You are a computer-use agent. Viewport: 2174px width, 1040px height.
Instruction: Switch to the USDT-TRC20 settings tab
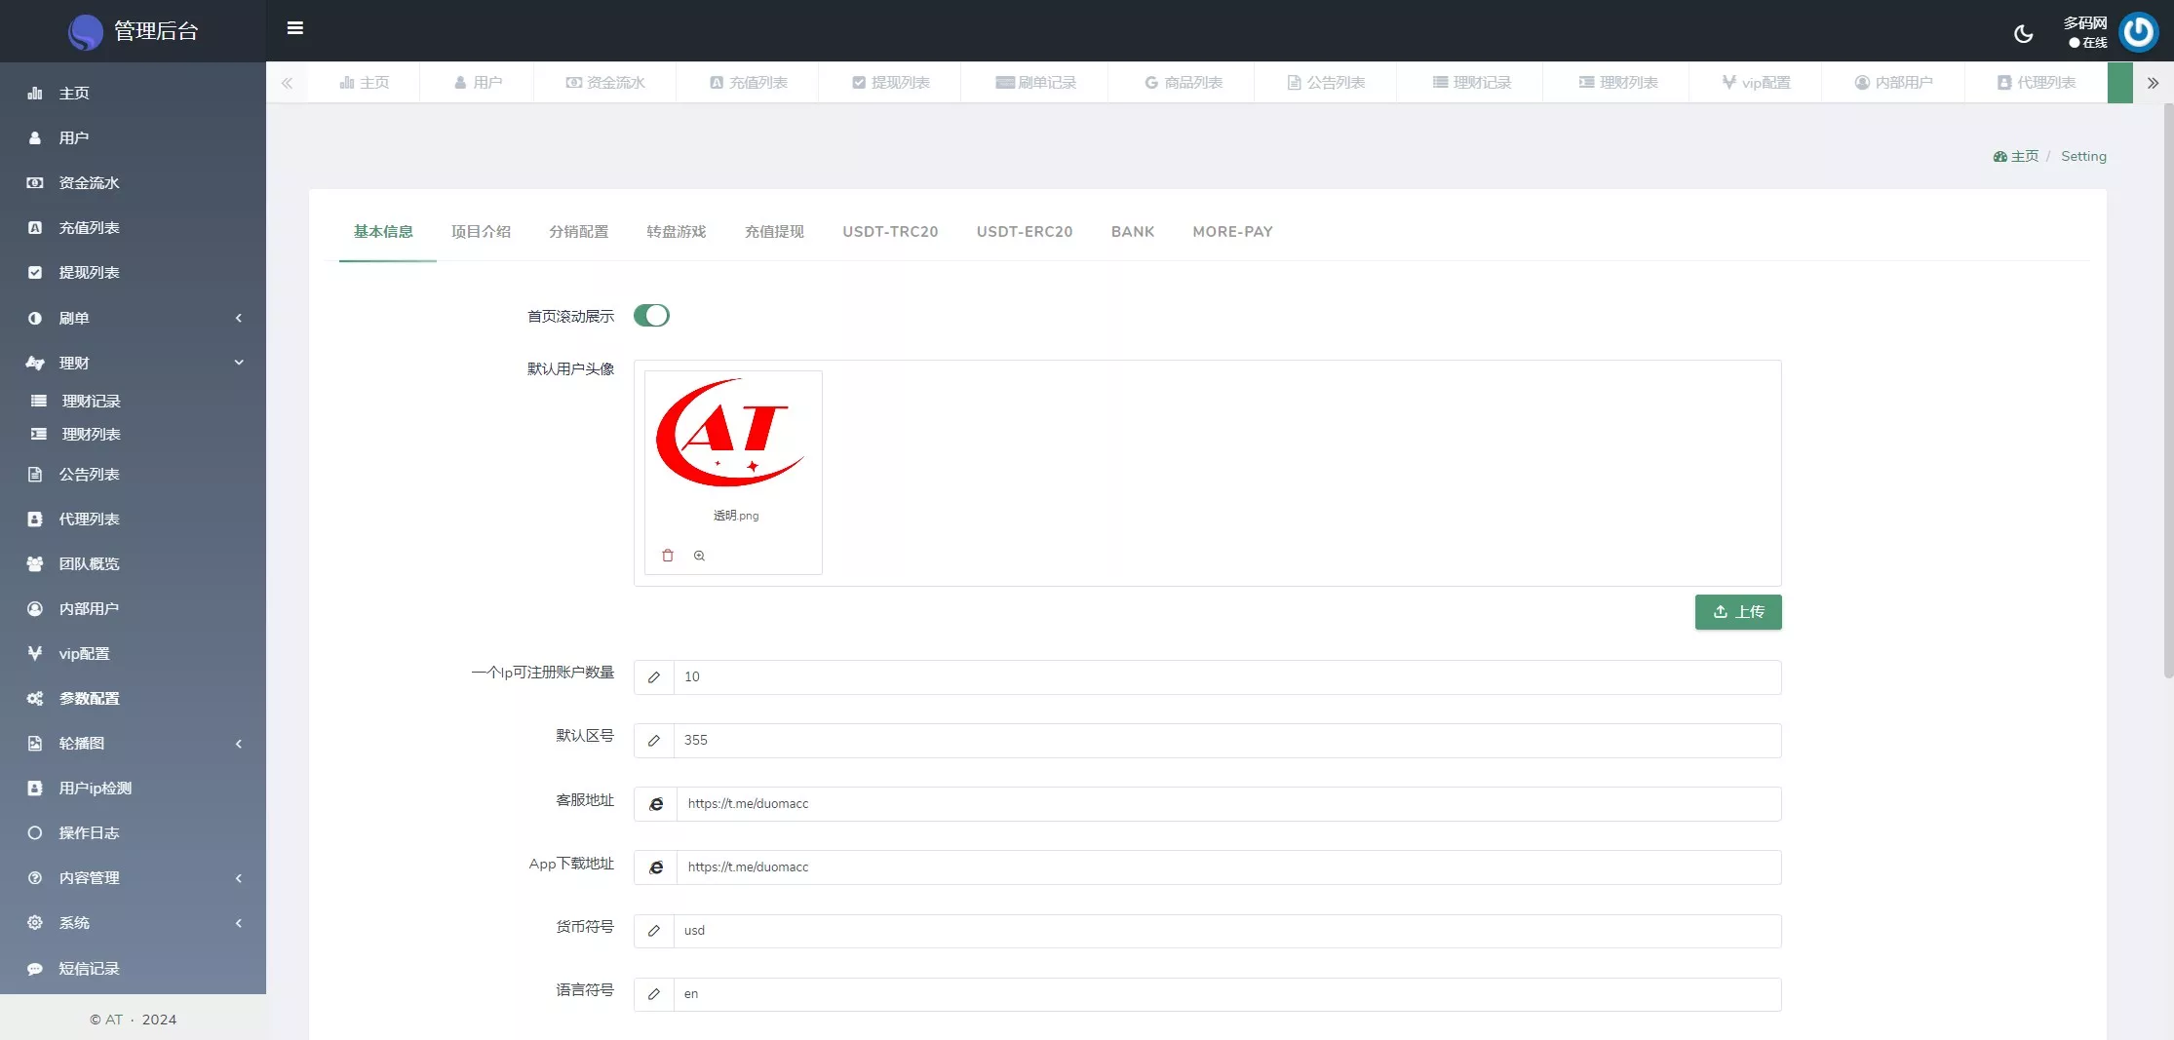coord(889,232)
